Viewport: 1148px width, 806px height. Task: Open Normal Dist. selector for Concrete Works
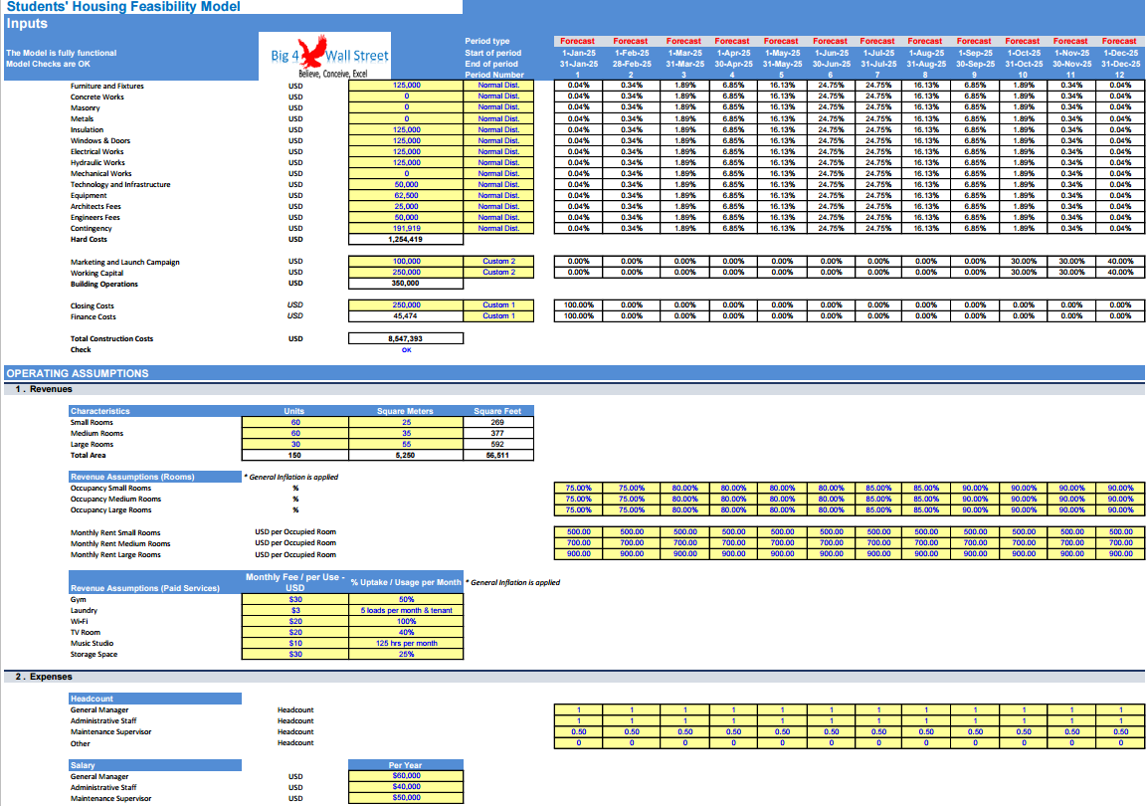point(498,97)
